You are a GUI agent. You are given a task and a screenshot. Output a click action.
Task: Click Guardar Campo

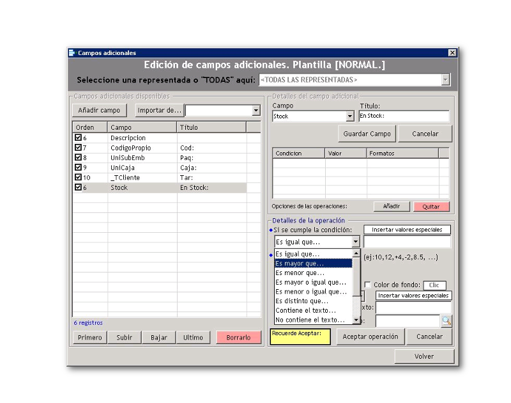click(x=367, y=134)
